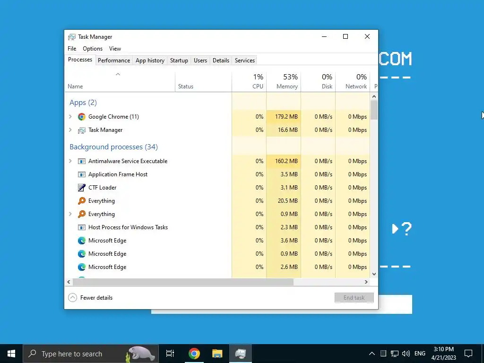This screenshot has height=363, width=484.
Task: Click the taskbar clock showing 3:10 PM
Action: point(443,354)
